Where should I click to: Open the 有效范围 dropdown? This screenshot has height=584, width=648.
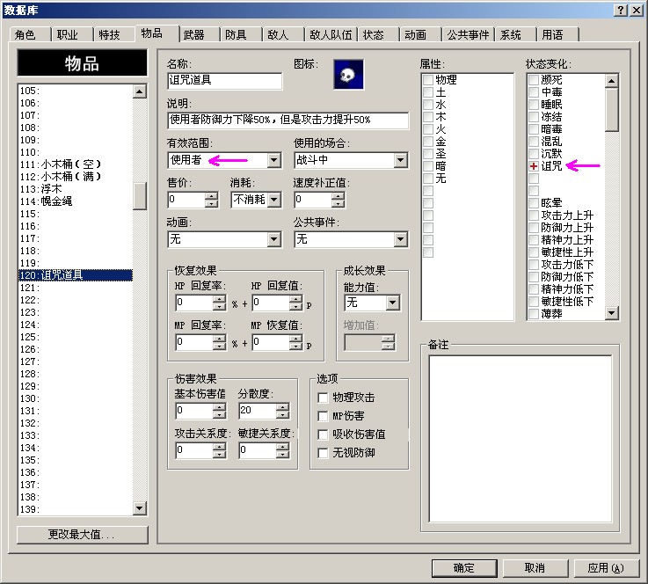tap(273, 160)
